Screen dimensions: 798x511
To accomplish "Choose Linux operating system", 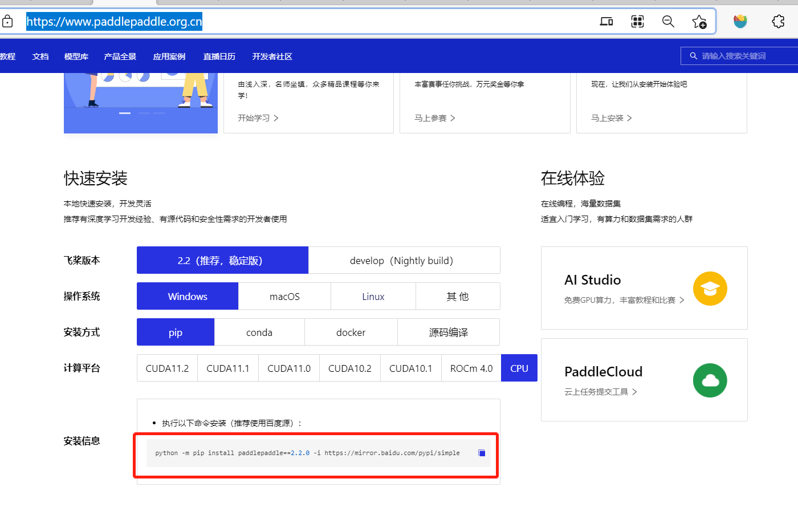I will tap(373, 296).
